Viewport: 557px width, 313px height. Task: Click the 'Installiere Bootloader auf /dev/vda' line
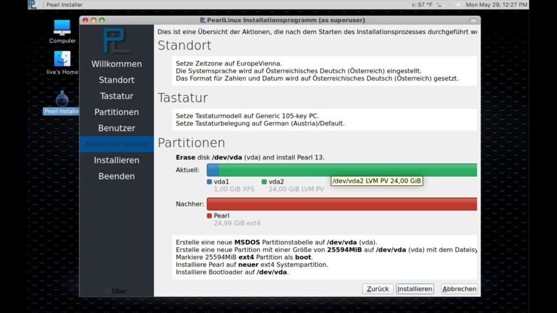click(232, 272)
